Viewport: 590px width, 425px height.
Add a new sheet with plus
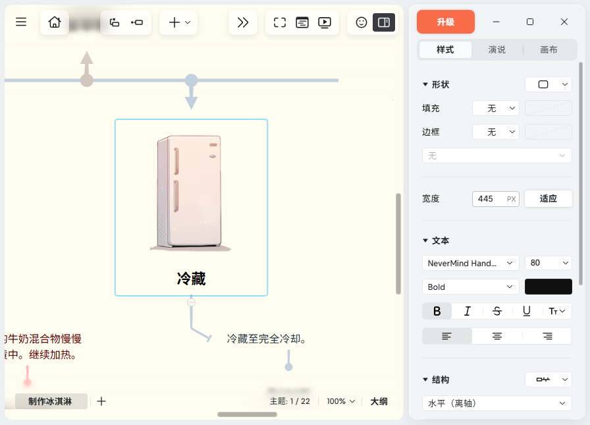click(101, 401)
